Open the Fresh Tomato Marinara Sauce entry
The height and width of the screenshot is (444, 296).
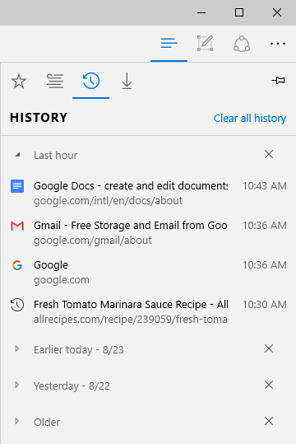pyautogui.click(x=149, y=311)
